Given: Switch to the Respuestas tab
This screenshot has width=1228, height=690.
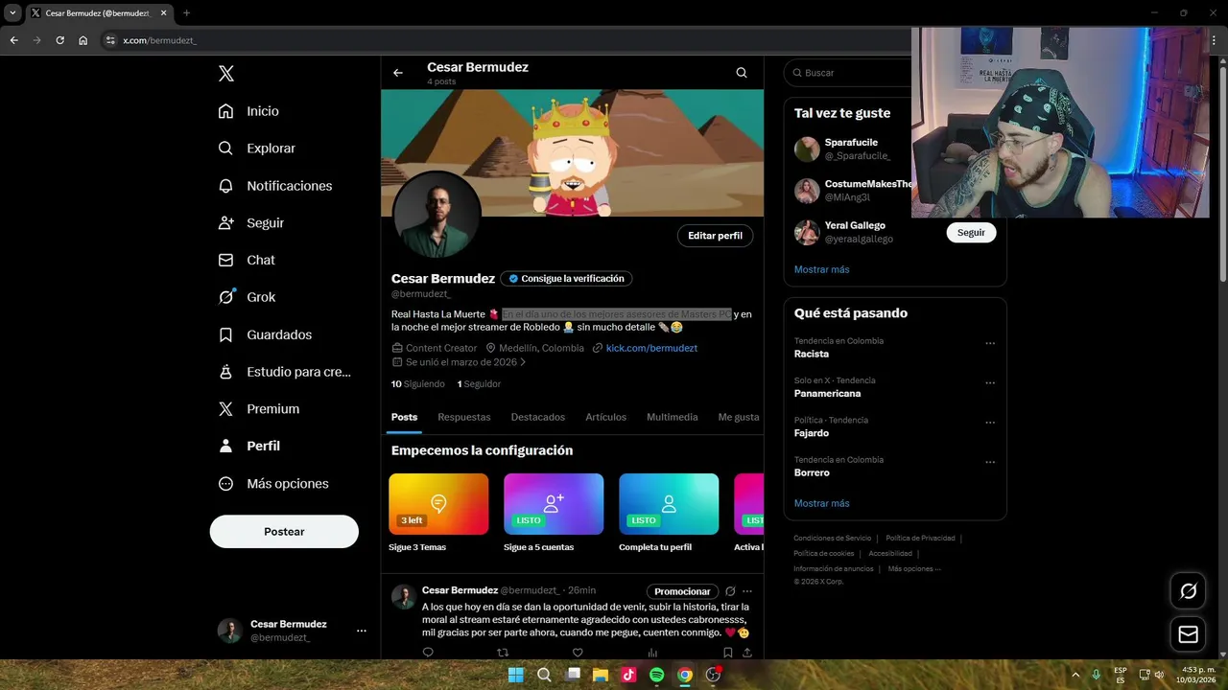Looking at the screenshot, I should [463, 417].
